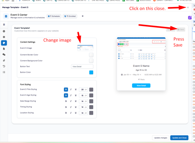
Task: Open the history section in the sidebar
Action: pyautogui.click(x=4, y=66)
